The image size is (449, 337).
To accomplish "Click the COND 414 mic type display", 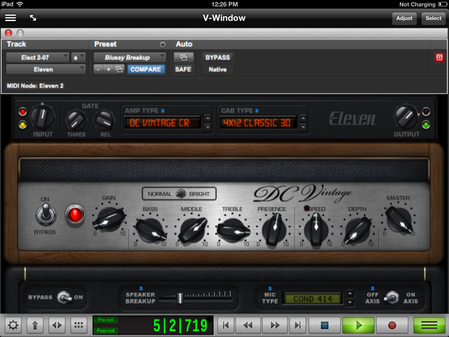I will point(313,299).
